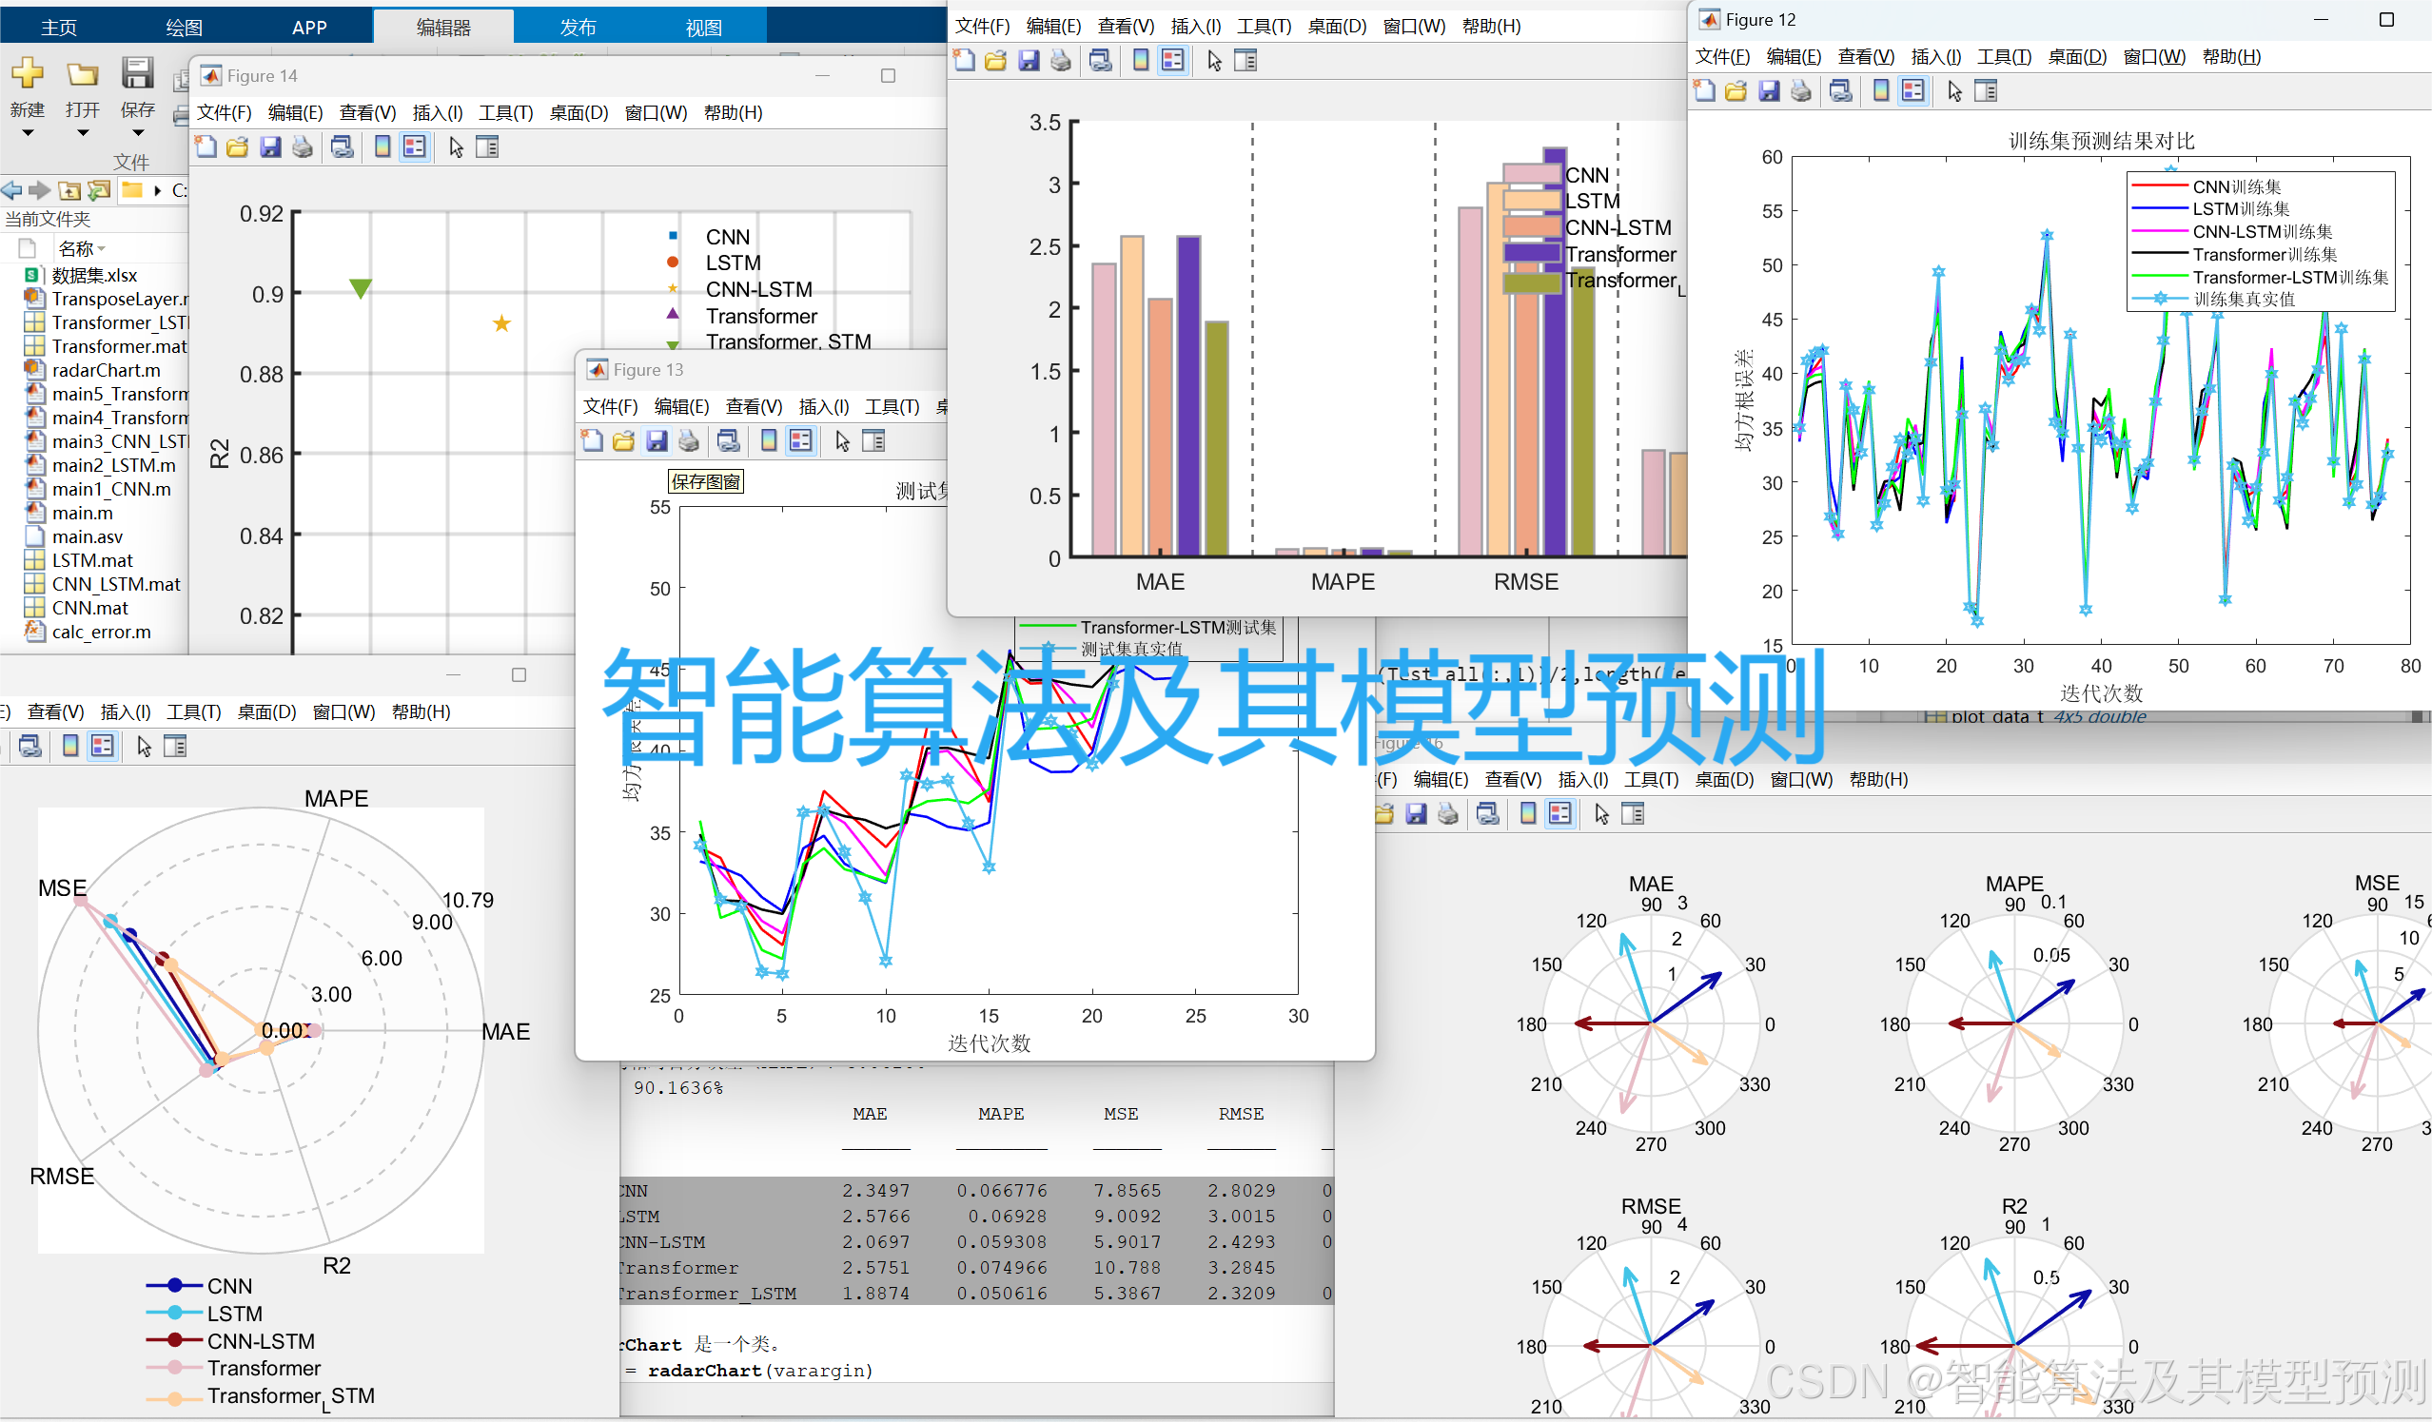Toggle Insert Legend button in Figure 12 toolbar
2432x1422 pixels.
coord(1912,91)
